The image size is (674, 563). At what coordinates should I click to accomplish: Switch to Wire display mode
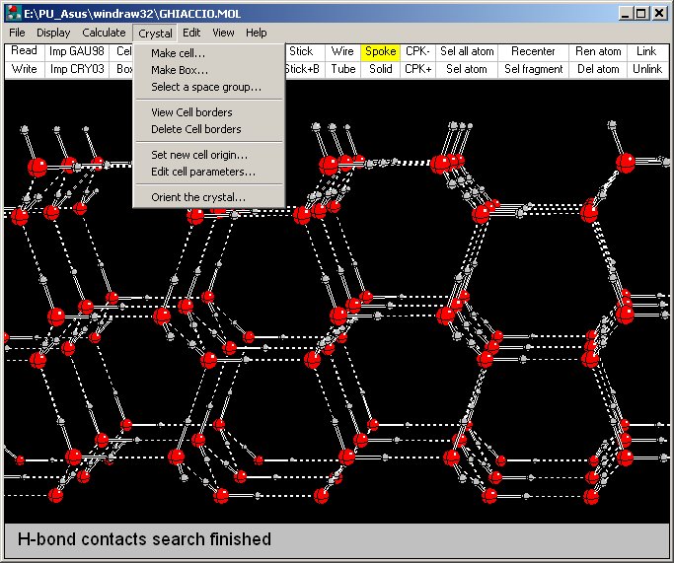point(342,51)
